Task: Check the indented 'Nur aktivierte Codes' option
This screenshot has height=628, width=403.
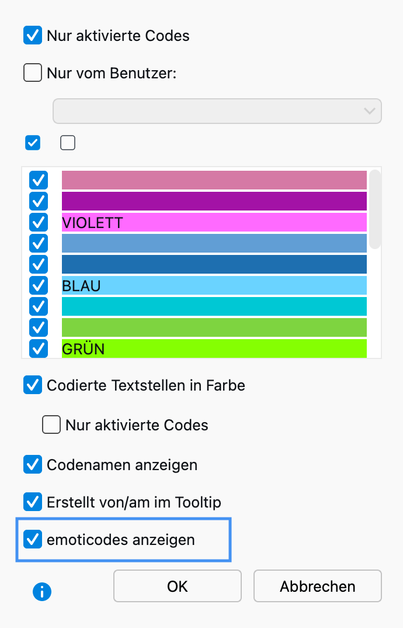Action: [x=51, y=425]
